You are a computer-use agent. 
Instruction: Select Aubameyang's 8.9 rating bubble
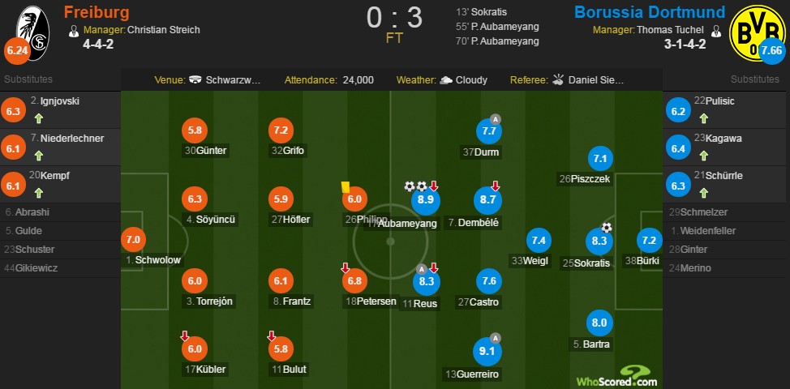pyautogui.click(x=427, y=200)
